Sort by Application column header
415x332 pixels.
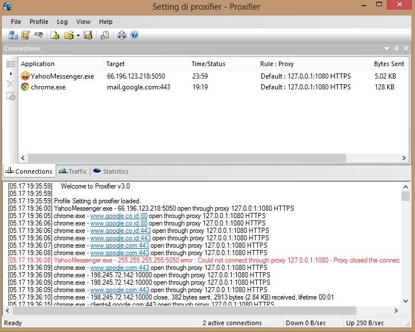(x=61, y=64)
